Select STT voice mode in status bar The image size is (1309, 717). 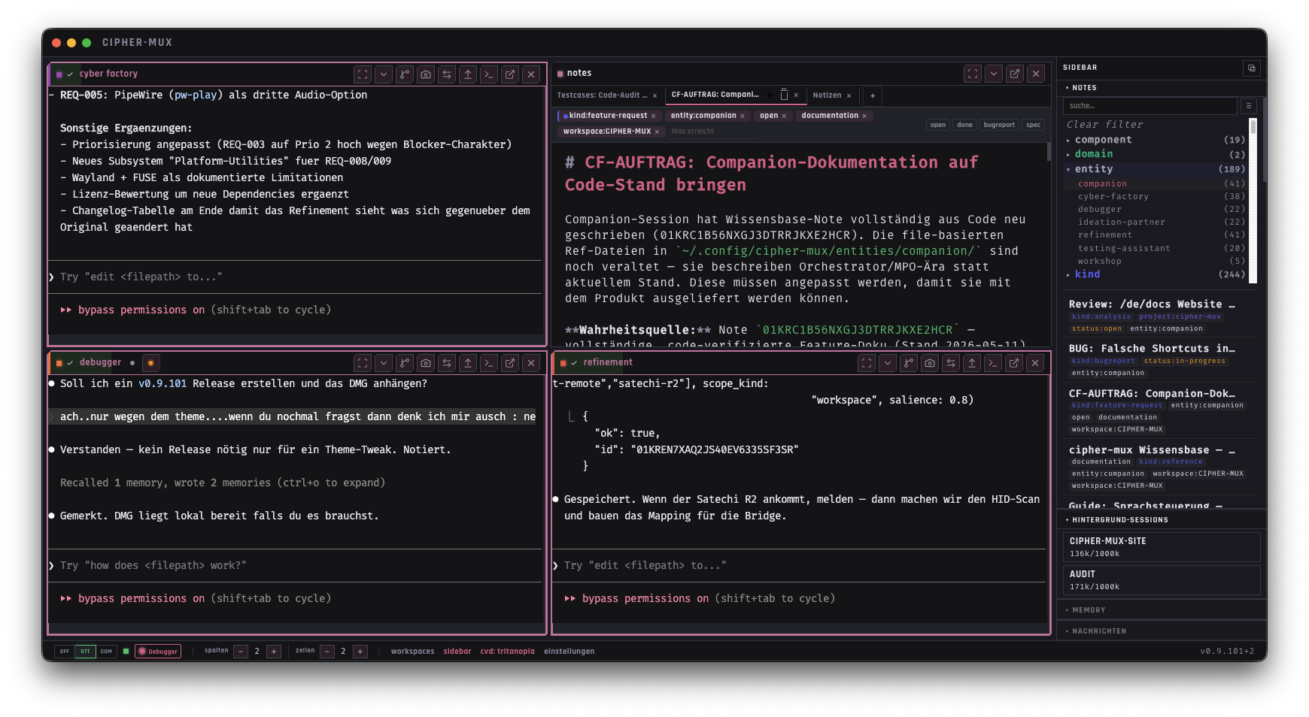85,652
